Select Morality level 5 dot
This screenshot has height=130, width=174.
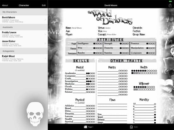(155, 117)
